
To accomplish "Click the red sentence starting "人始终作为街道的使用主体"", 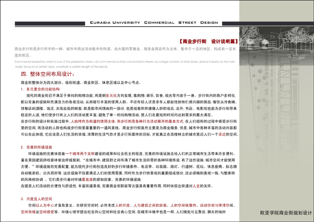I will coord(127,121).
